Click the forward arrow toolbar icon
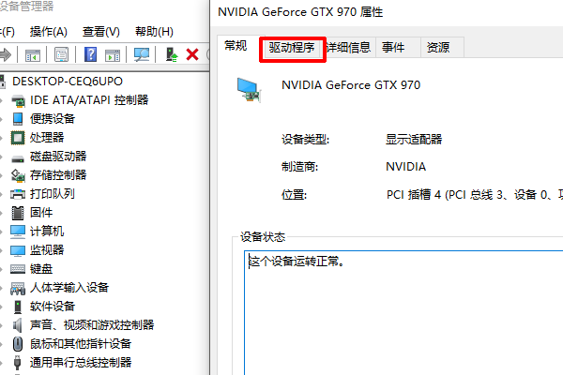The width and height of the screenshot is (563, 375). coord(6,55)
